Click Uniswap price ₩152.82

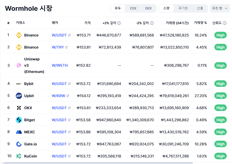(83, 65)
